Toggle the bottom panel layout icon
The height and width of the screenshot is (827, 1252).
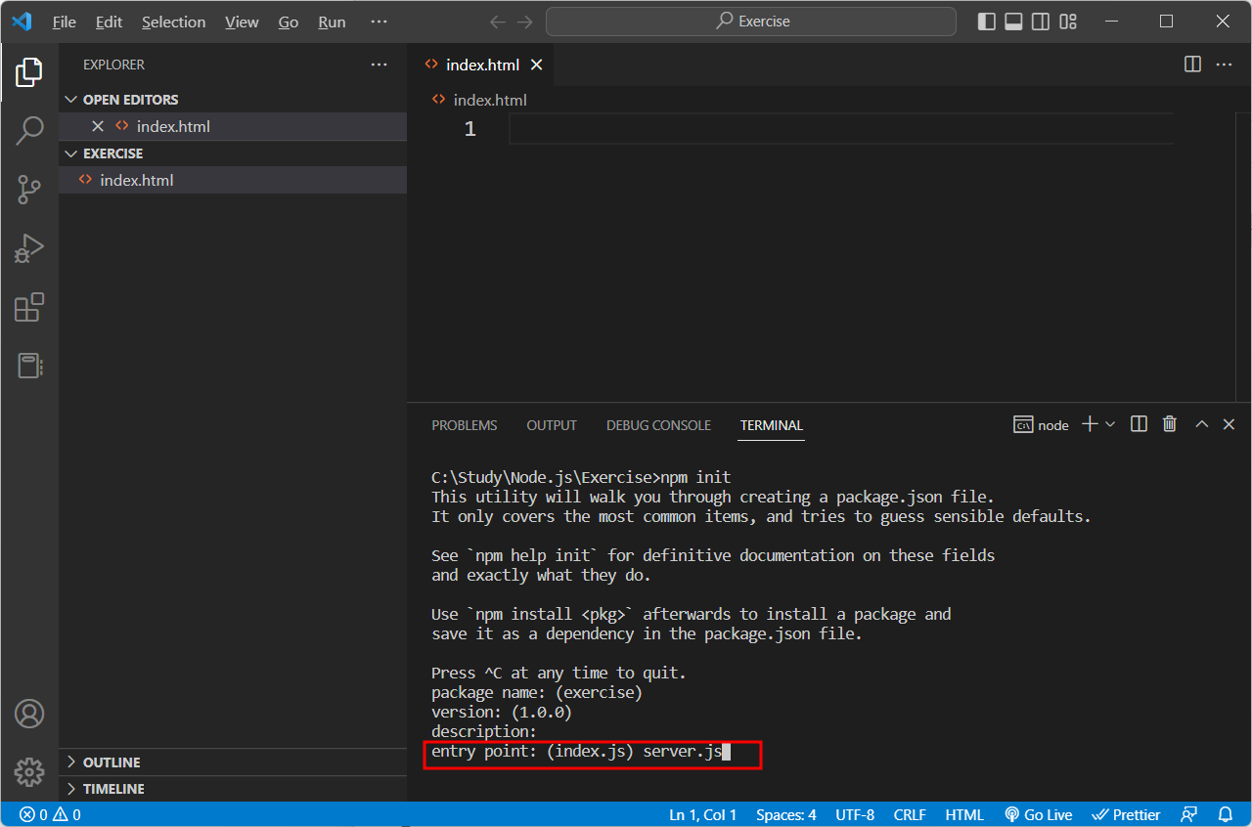click(1014, 22)
